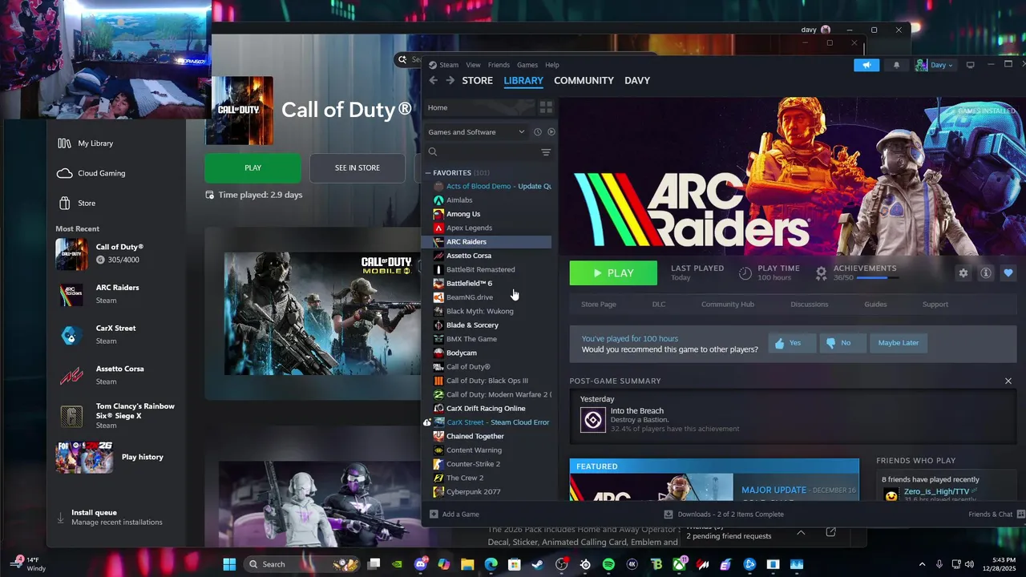Open the Help menu
This screenshot has height=577, width=1026.
(552, 65)
